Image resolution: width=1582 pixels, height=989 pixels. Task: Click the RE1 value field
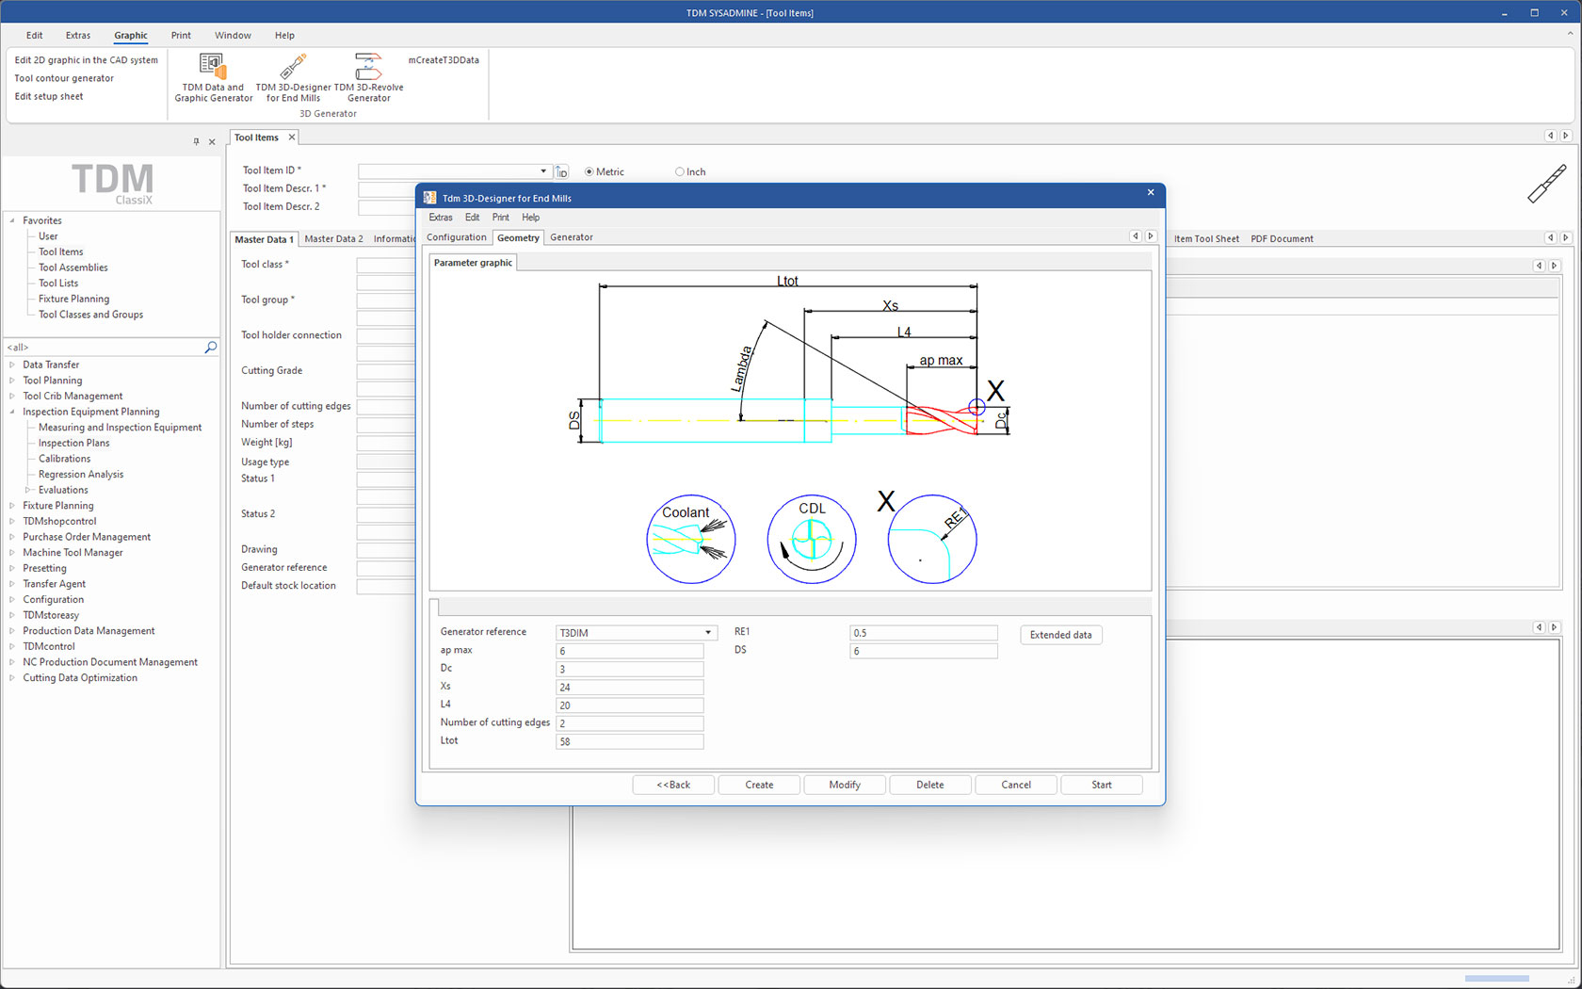tap(924, 633)
